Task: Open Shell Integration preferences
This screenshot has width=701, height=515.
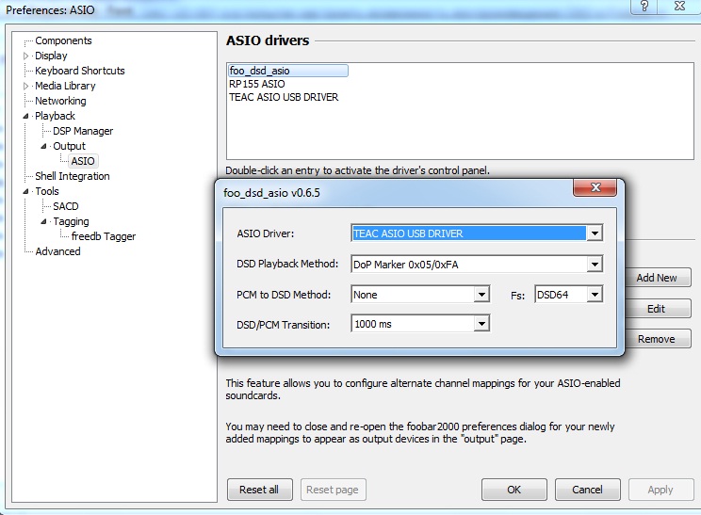Action: (72, 176)
